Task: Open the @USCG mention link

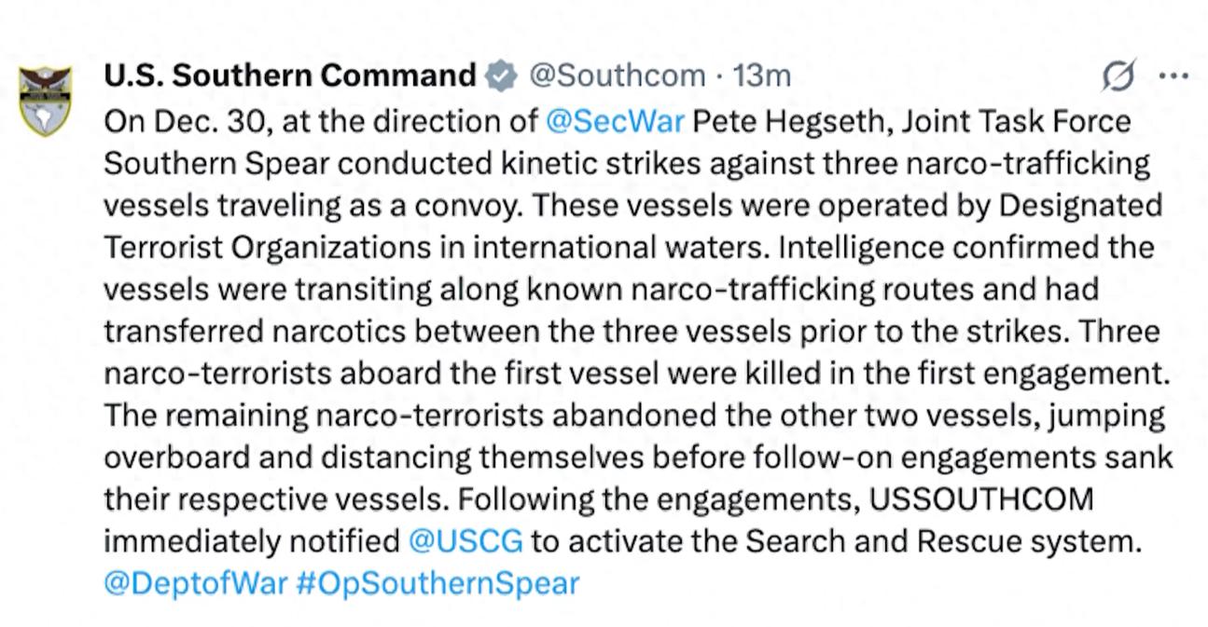Action: point(465,541)
